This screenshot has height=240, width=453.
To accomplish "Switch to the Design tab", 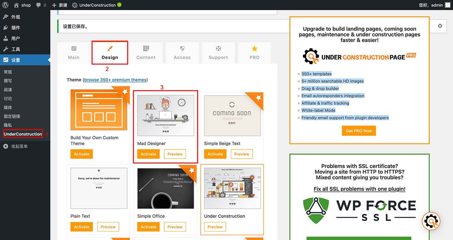I will (x=110, y=53).
